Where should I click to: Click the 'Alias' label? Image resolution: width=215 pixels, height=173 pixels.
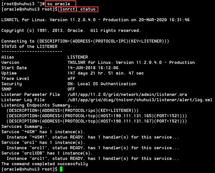[x=8, y=57]
